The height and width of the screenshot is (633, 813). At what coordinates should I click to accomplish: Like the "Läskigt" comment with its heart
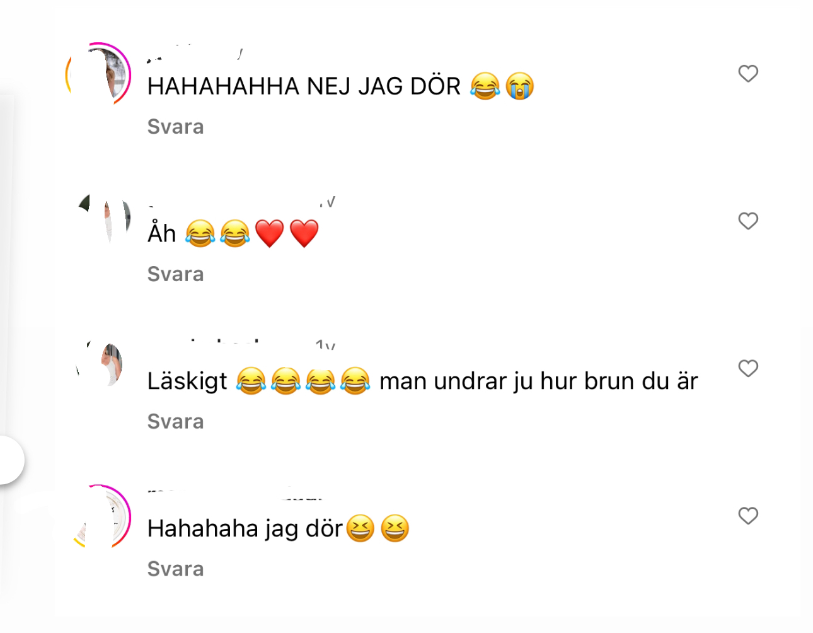pos(748,369)
